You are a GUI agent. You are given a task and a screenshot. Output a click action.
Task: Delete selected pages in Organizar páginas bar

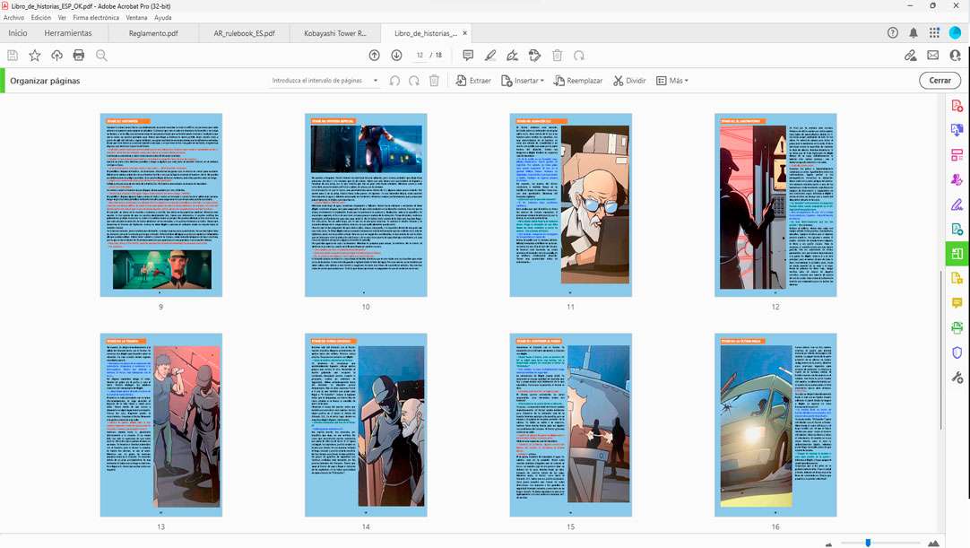pos(434,81)
